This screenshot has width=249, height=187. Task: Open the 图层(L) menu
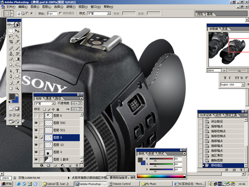pyautogui.click(x=47, y=7)
